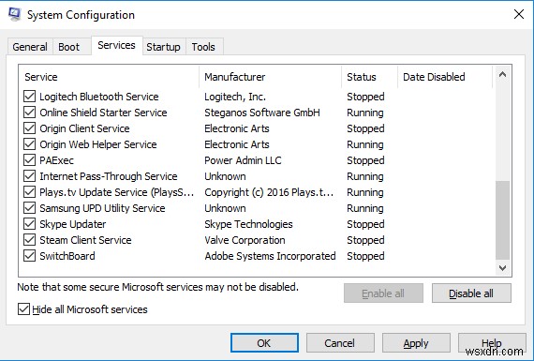Screen dimensions: 534x361
Task: Confirm changes with the OK button
Action: tap(264, 343)
